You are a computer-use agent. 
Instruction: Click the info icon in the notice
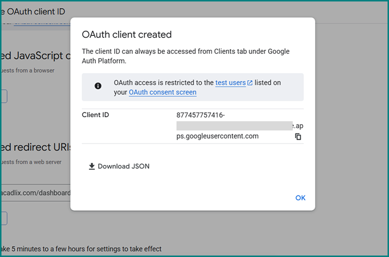(98, 86)
